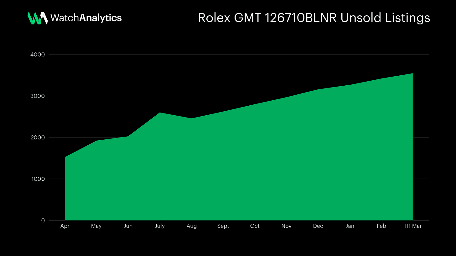Click the chart title 'Rolex GMT 126710BLNR Unsold Listings'
The width and height of the screenshot is (456, 256).
click(x=314, y=18)
